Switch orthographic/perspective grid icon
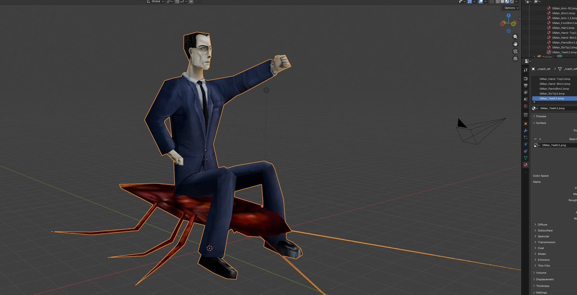577x295 pixels. pyautogui.click(x=515, y=59)
